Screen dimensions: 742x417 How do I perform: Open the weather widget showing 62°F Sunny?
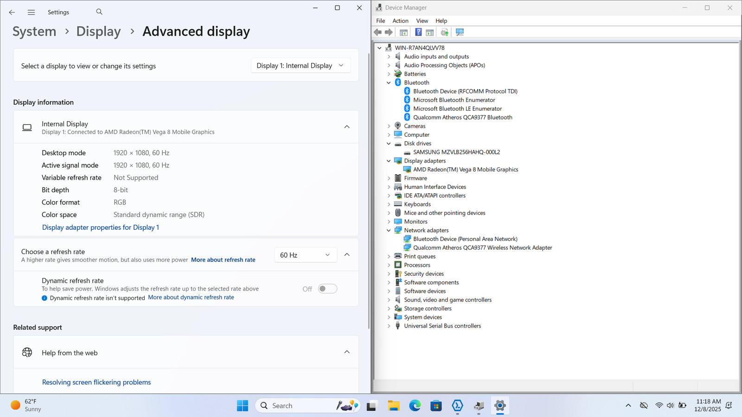[26, 405]
